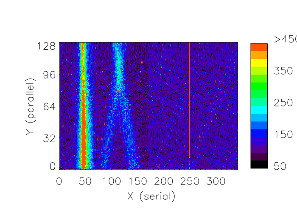297x212 pixels.
Task: Click the bright orange streak near X=50
Action: 83,106
